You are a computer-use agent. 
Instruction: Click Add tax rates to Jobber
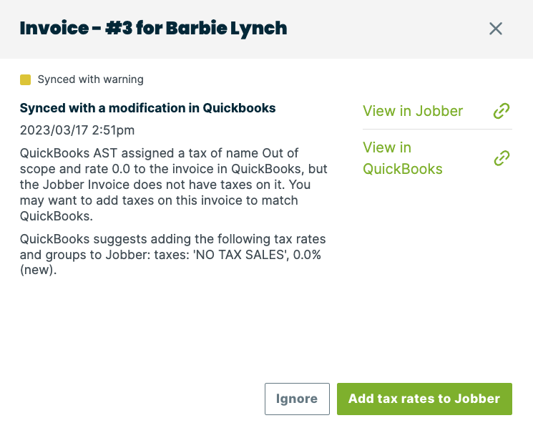coord(424,399)
